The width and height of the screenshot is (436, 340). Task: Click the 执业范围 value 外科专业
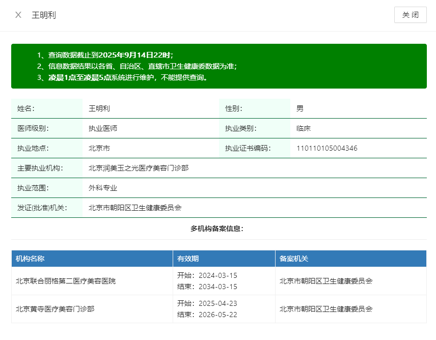tap(103, 188)
